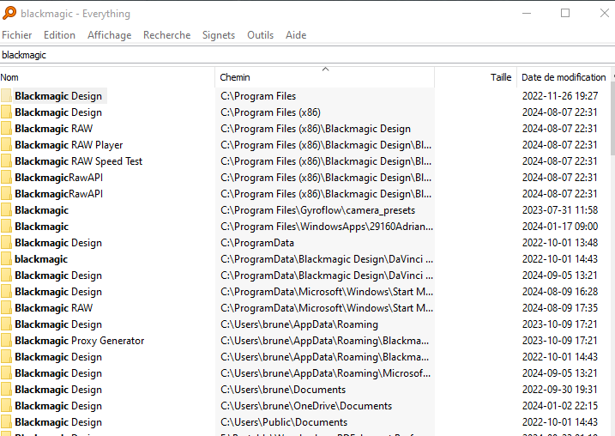The height and width of the screenshot is (436, 615).
Task: Click folder icon of Blackmagic Proxy Generator
Action: 6,340
